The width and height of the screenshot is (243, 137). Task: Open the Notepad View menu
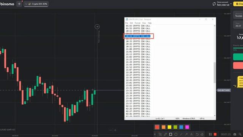click(x=144, y=23)
